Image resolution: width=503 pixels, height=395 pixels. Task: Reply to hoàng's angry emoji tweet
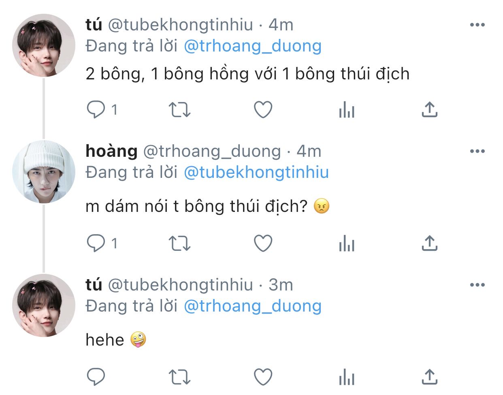tap(96, 243)
